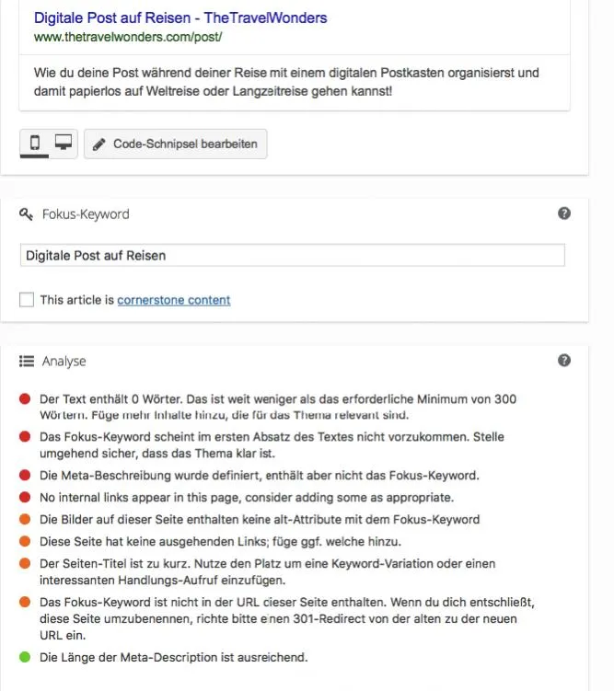The image size is (614, 691).
Task: Focus the Fokus-Keyword input field
Action: pos(292,255)
